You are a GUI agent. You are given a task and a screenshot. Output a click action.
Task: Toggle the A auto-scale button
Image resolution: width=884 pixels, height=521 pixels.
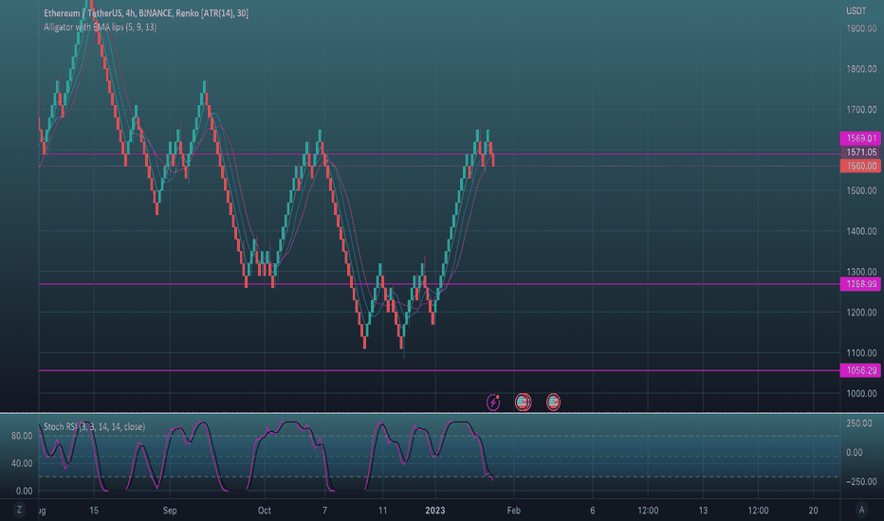861,510
